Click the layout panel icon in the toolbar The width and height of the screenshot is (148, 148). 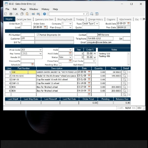click(x=97, y=14)
